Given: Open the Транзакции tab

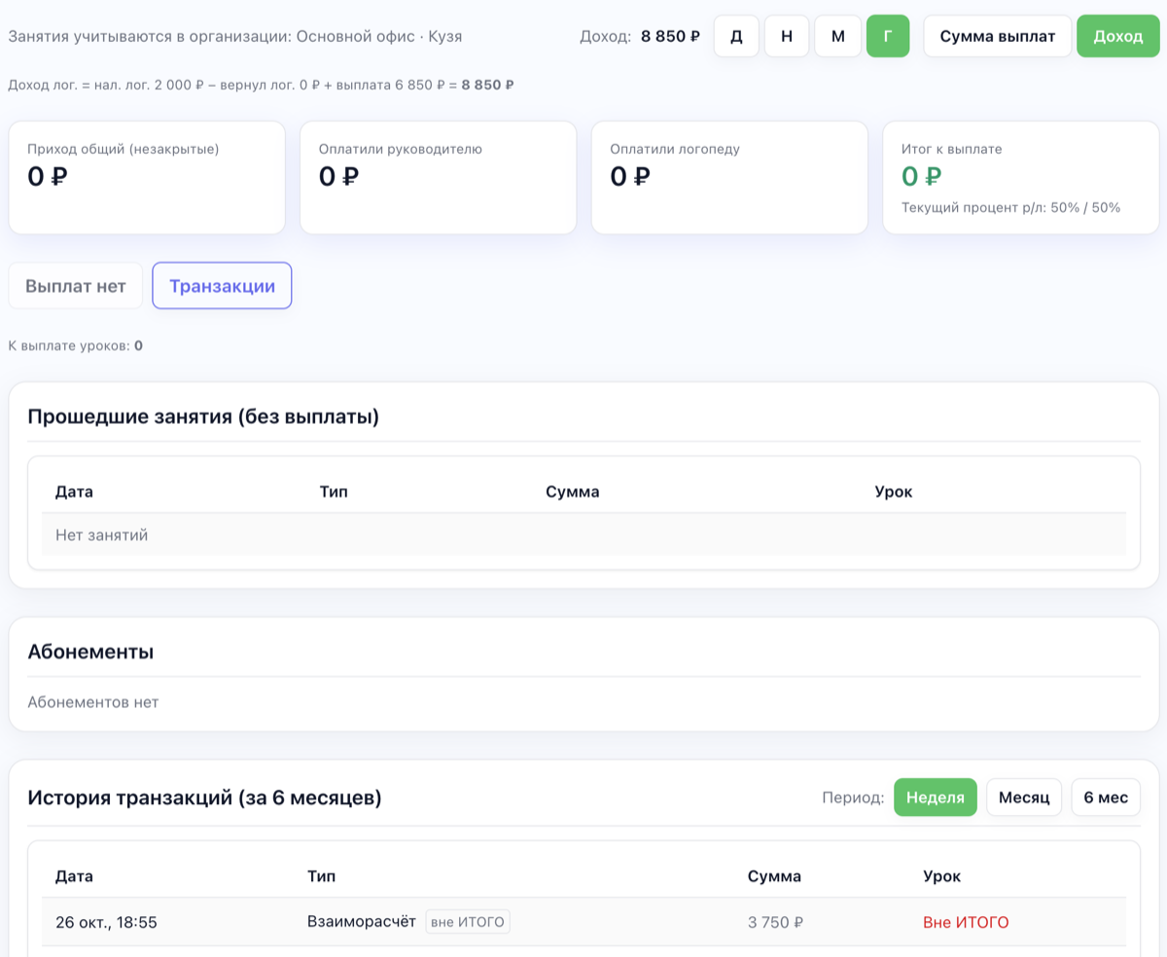Looking at the screenshot, I should (x=222, y=286).
